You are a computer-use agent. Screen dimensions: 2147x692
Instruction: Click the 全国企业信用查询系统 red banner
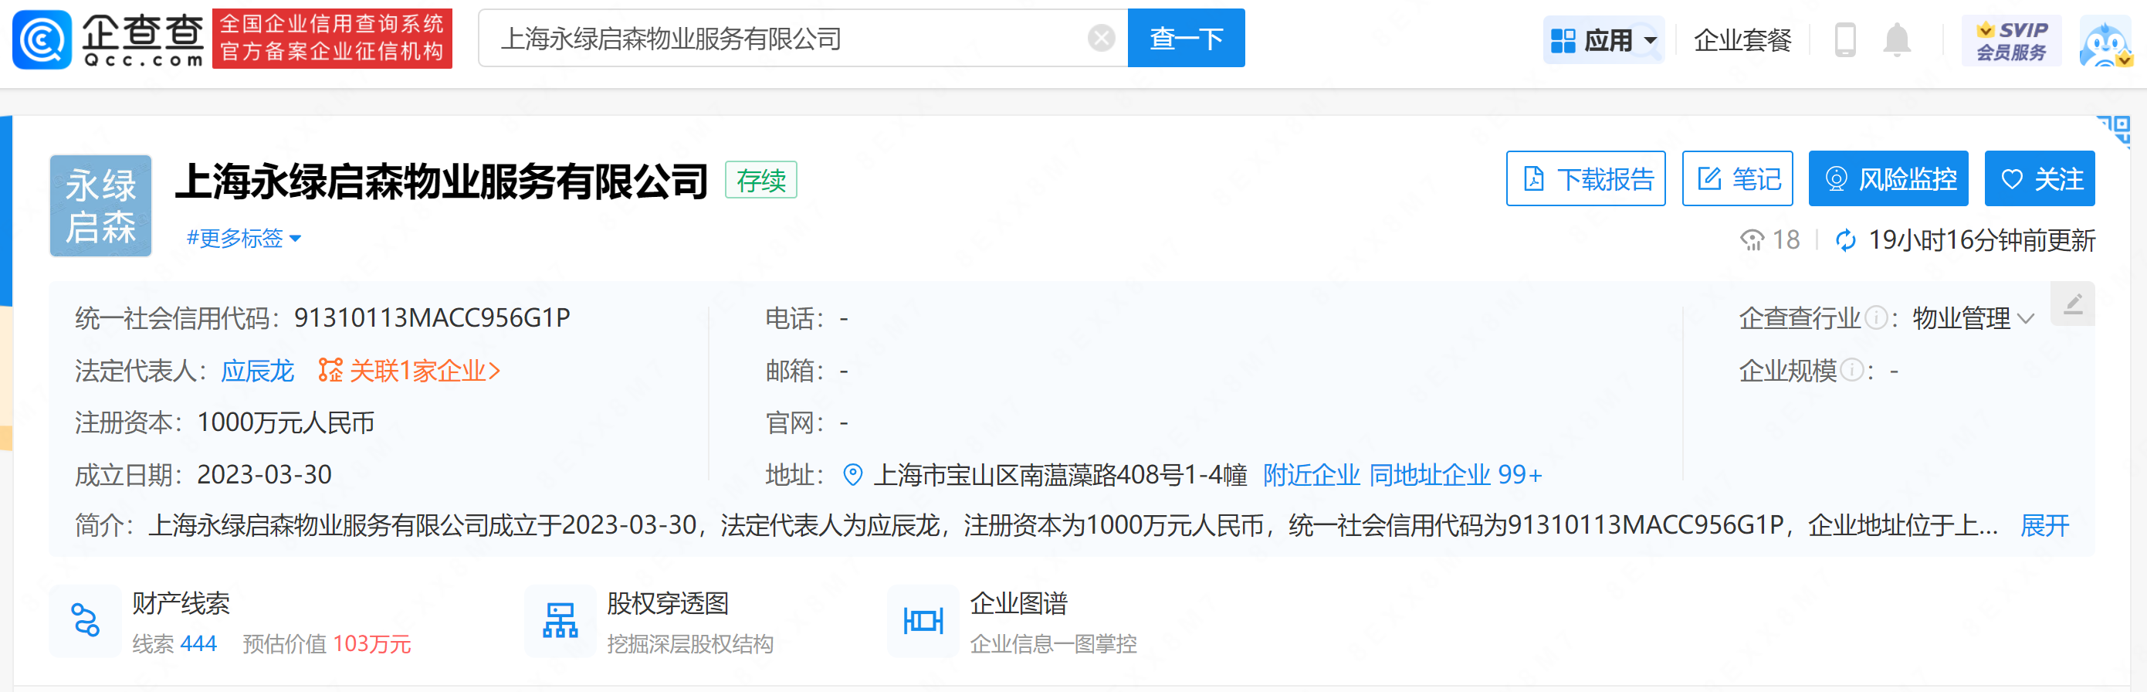(332, 39)
